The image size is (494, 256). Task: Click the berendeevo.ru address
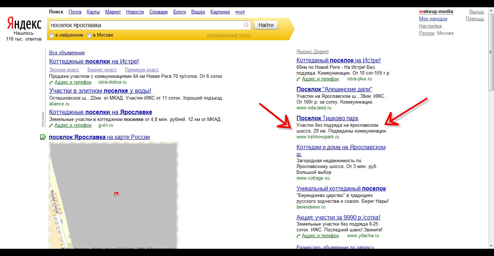[311, 207]
